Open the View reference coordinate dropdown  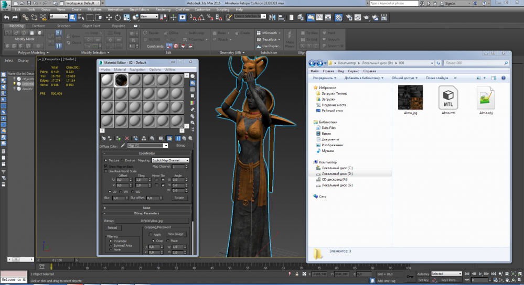[x=149, y=16]
